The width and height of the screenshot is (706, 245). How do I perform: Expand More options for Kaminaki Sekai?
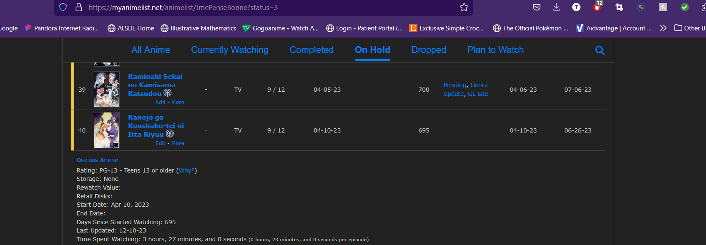178,102
